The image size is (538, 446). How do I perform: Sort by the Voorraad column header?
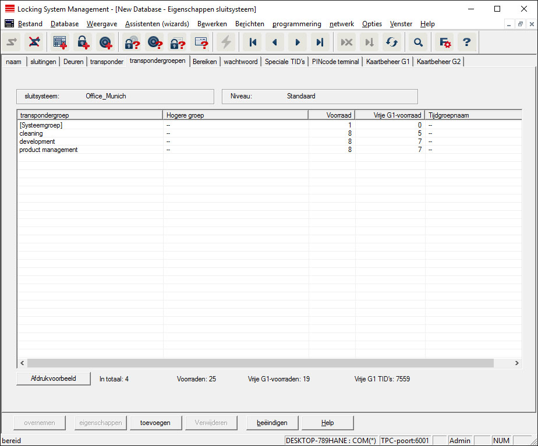point(331,115)
